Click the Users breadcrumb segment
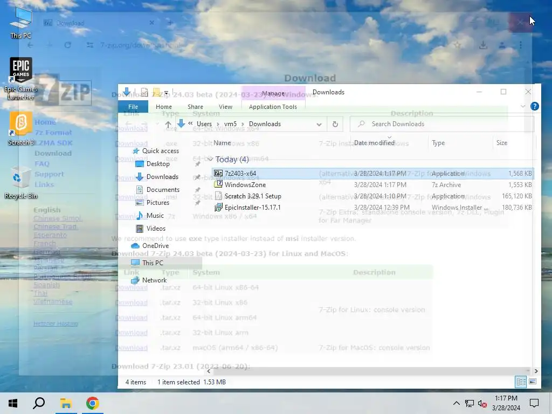The width and height of the screenshot is (552, 414). 204,124
